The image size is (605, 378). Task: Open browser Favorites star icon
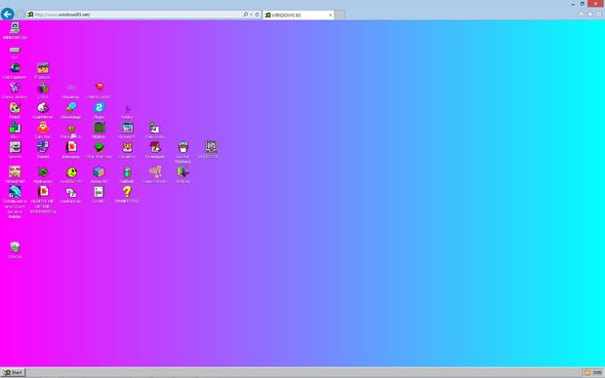click(590, 14)
